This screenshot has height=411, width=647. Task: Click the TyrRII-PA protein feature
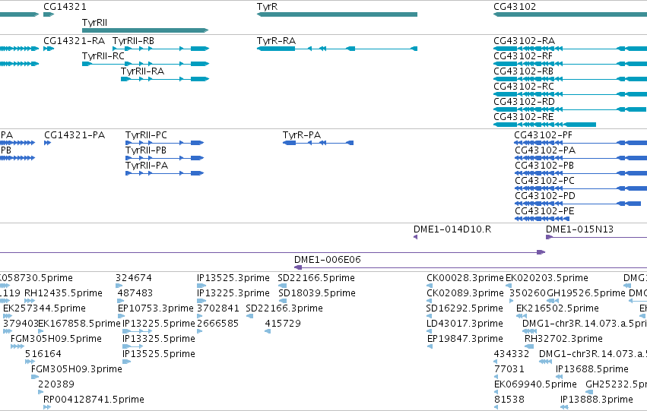pos(165,173)
